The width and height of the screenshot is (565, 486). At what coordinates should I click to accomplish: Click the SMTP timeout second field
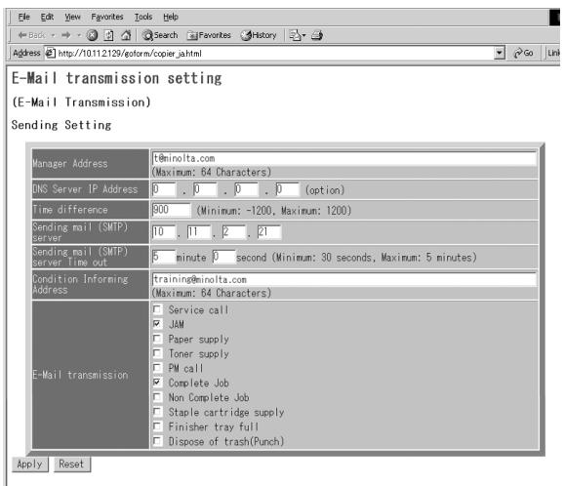pos(223,257)
